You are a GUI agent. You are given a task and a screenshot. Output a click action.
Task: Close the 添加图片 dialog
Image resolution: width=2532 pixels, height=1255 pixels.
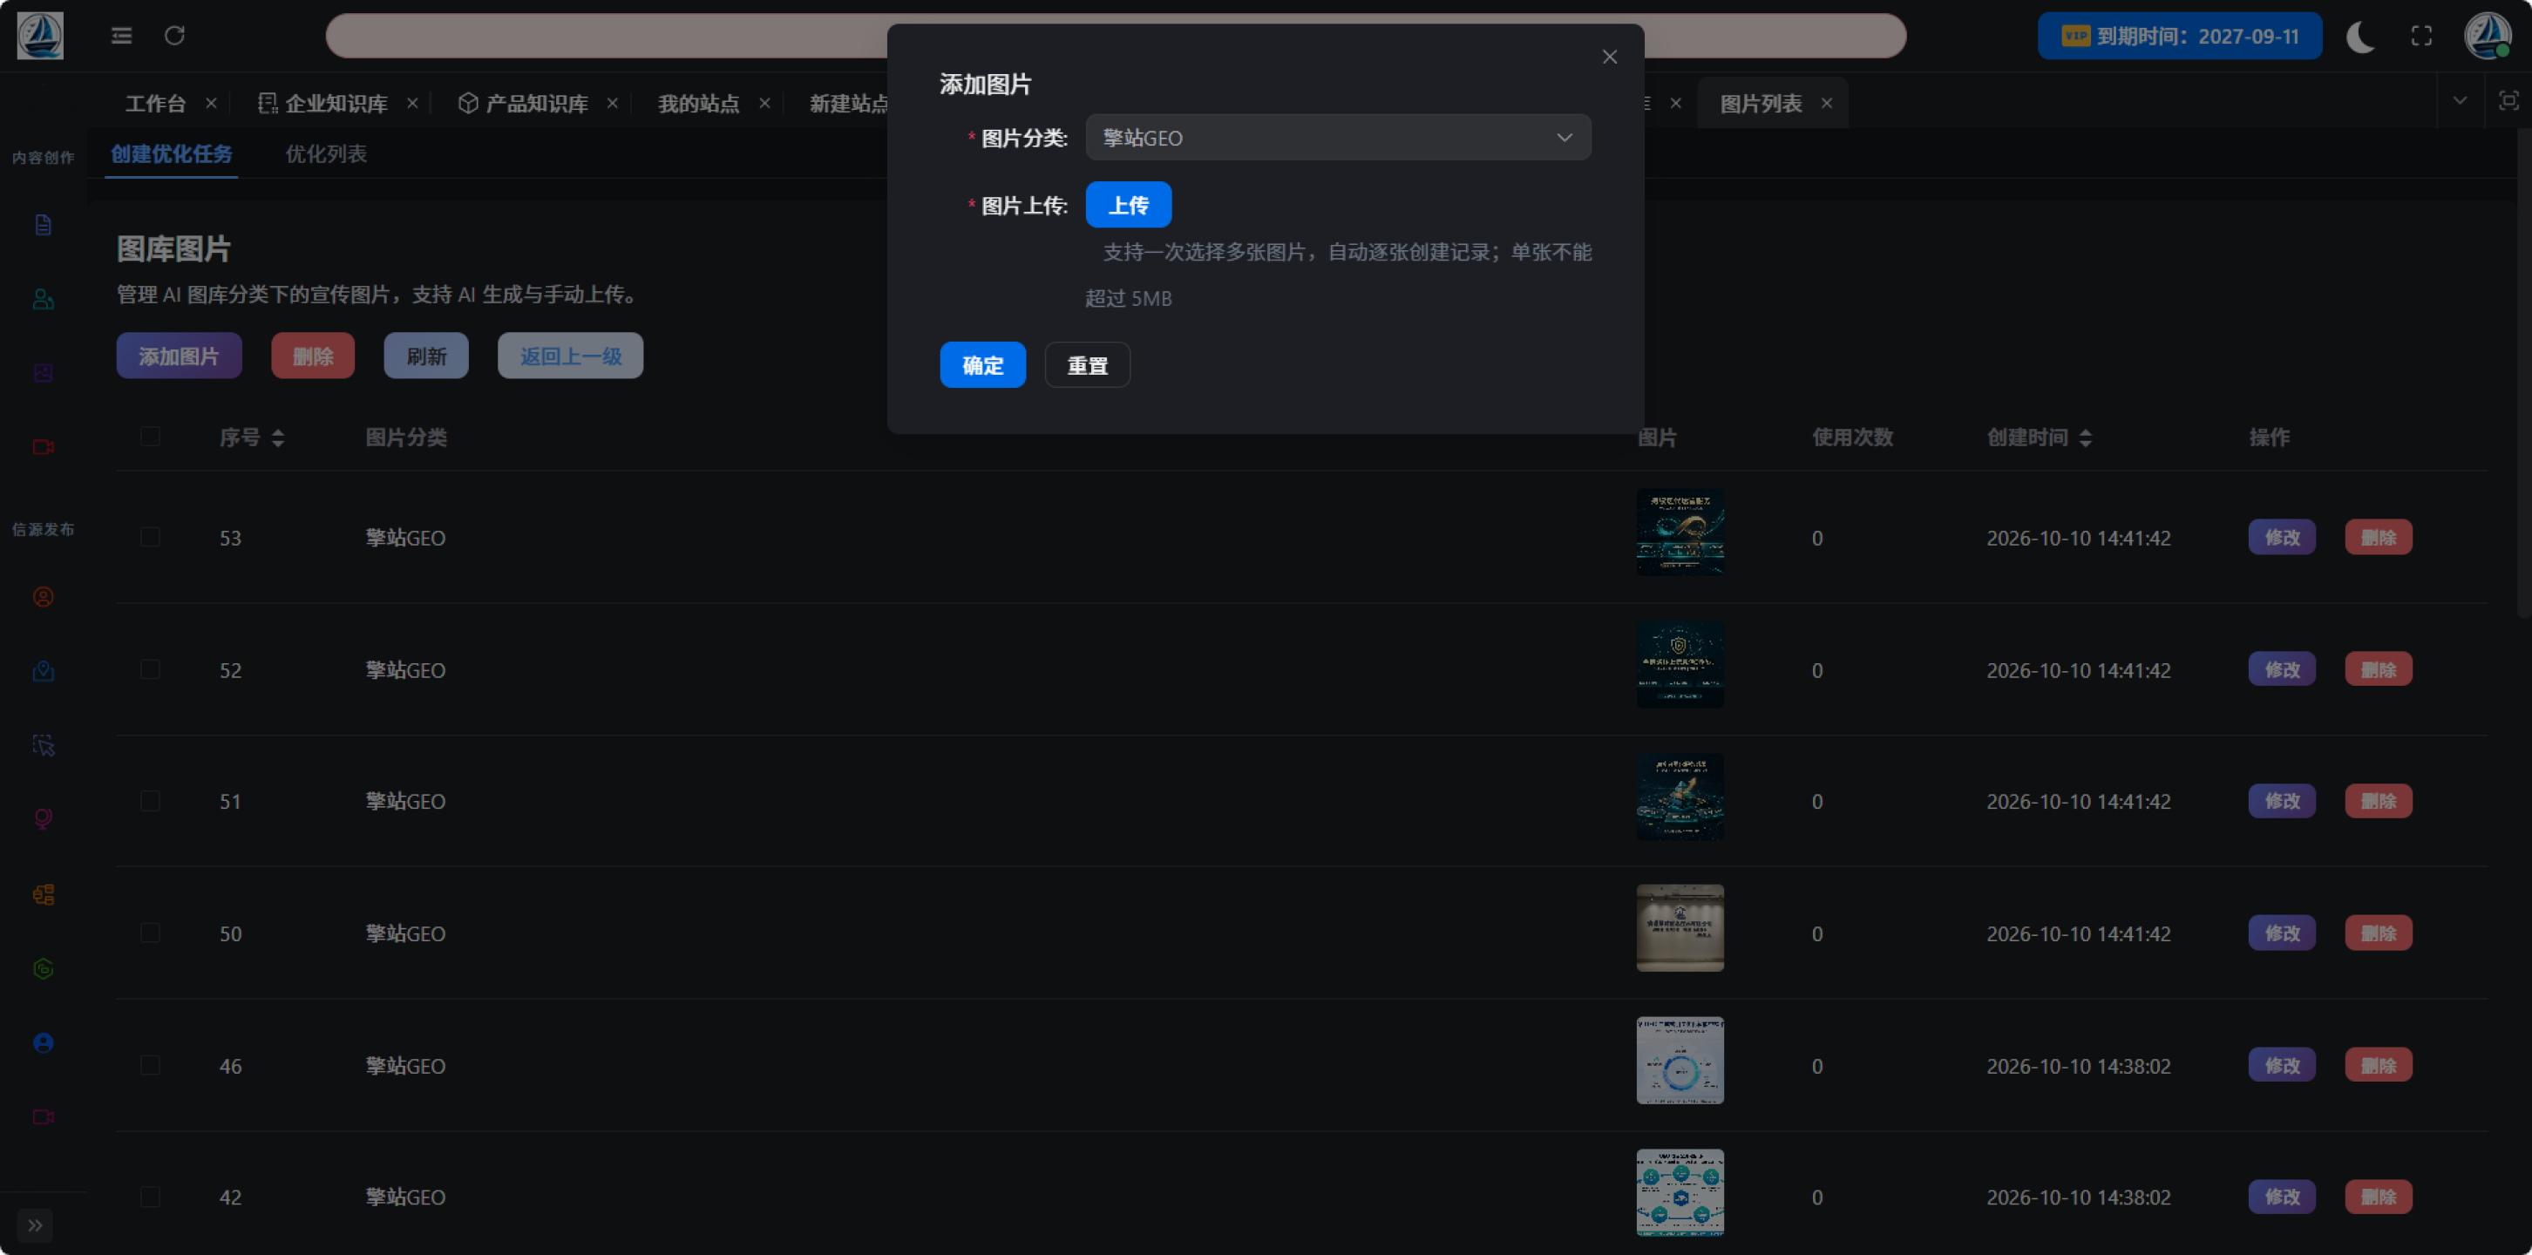(1610, 57)
